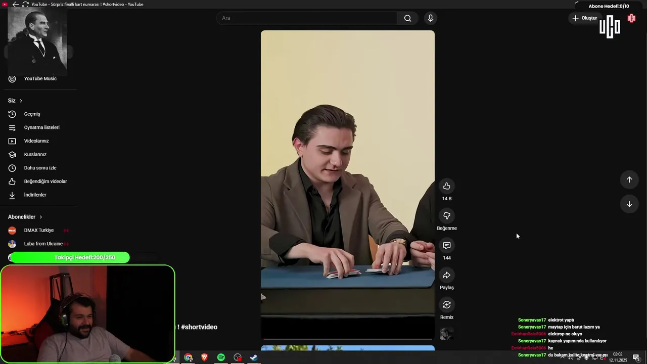Start voice search with the microphone
This screenshot has width=647, height=364.
[430, 18]
